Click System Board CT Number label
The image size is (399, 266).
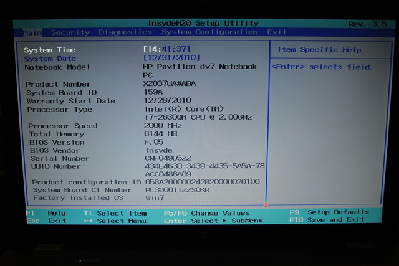(x=82, y=190)
